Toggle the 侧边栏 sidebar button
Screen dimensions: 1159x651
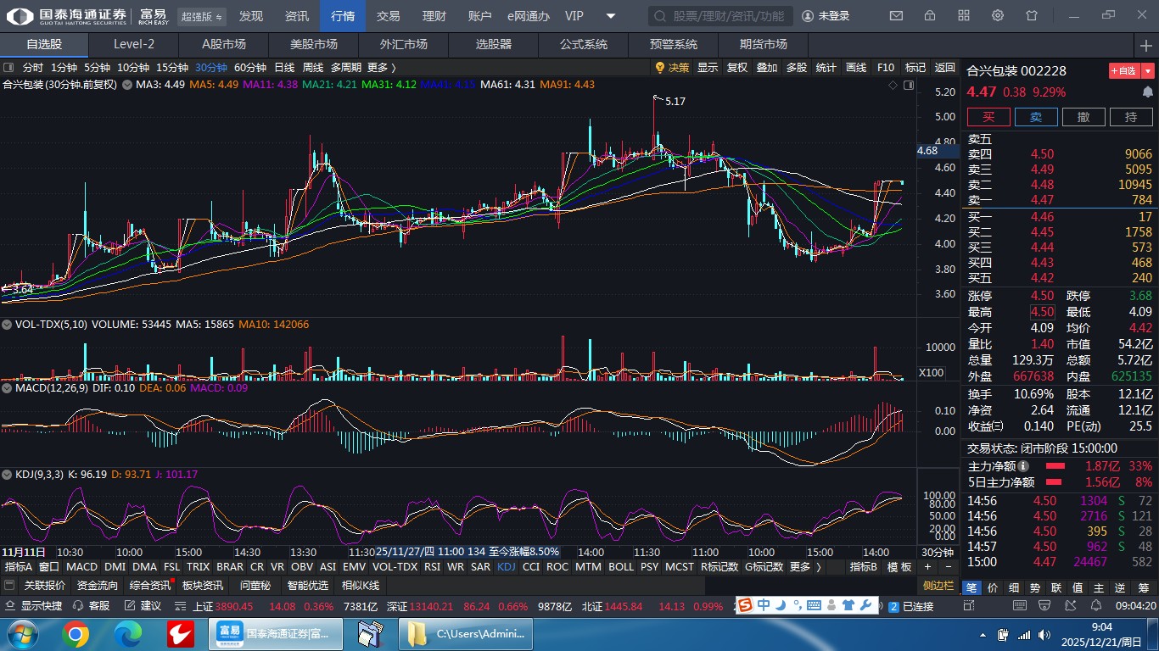point(938,585)
